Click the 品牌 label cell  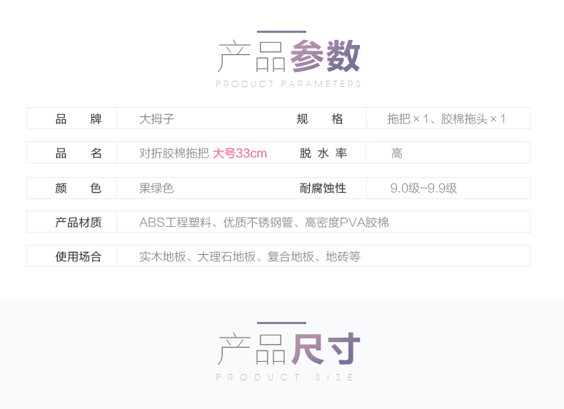point(71,118)
